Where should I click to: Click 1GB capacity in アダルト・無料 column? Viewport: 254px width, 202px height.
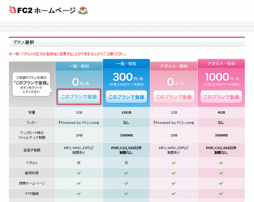tap(174, 112)
